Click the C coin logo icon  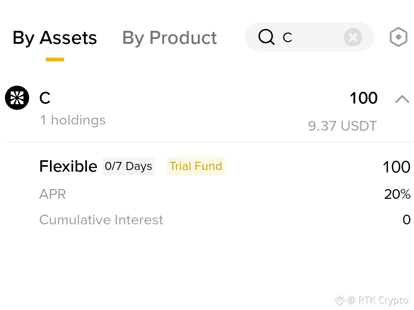tap(17, 98)
